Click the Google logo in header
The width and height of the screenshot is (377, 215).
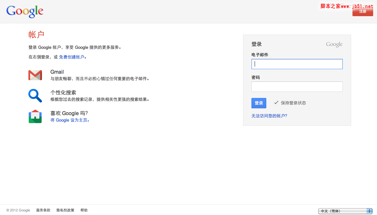[x=25, y=11]
